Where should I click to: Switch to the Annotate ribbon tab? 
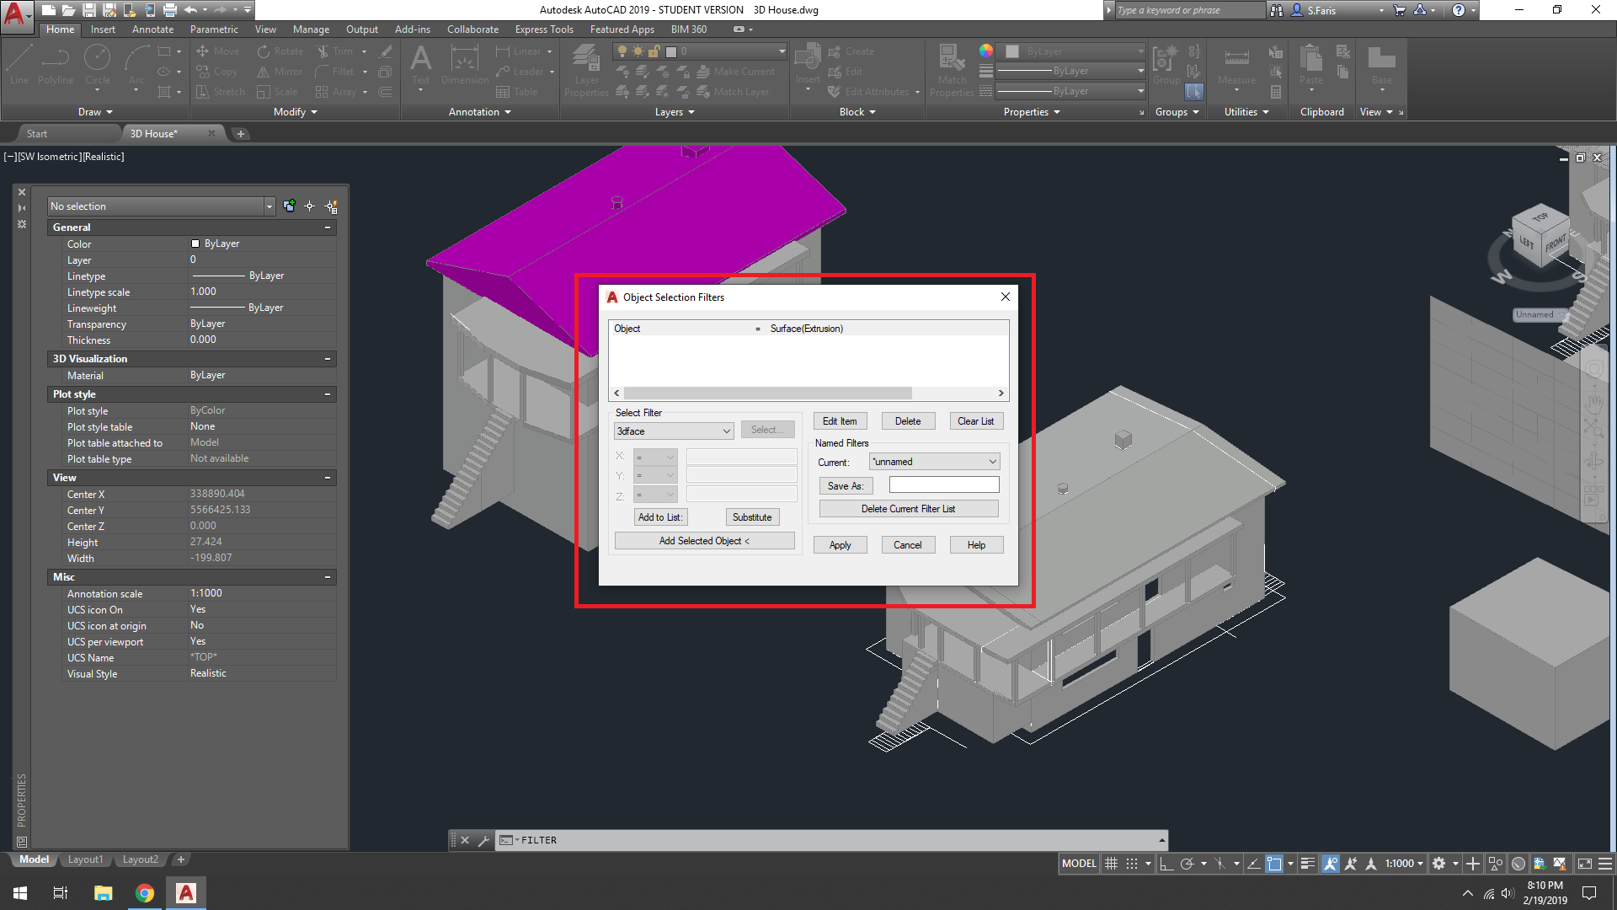tap(152, 29)
